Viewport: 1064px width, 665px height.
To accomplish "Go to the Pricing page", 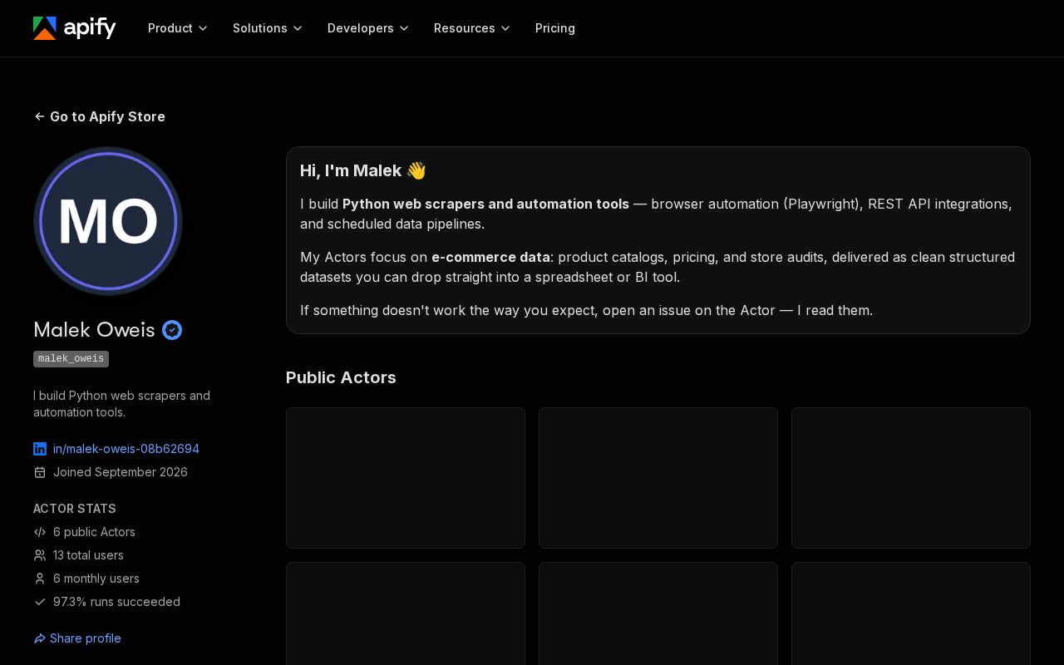I will [x=555, y=28].
